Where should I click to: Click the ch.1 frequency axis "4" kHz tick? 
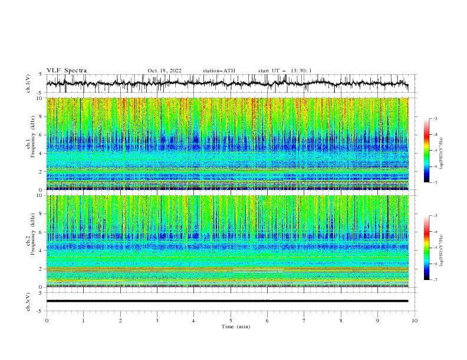(x=41, y=154)
